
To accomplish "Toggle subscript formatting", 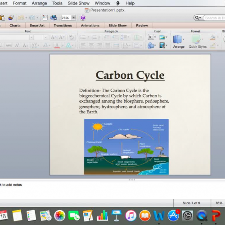I will point(25,45).
